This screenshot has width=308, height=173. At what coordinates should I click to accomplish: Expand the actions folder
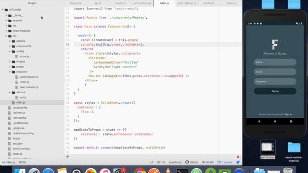pyautogui.click(x=10, y=41)
